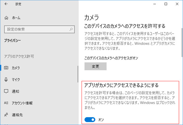Click the back arrow in title bar
The height and width of the screenshot is (125, 183).
(6, 4)
